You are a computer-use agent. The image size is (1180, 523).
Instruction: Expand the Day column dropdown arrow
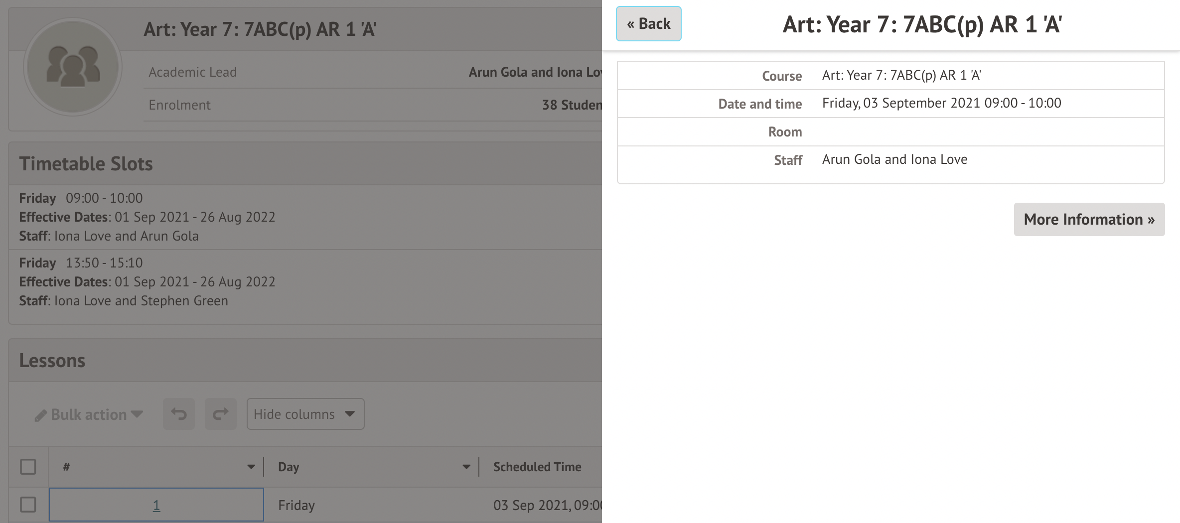tap(466, 467)
